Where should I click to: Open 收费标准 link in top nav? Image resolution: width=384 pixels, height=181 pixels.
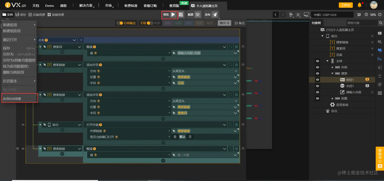coord(131,6)
